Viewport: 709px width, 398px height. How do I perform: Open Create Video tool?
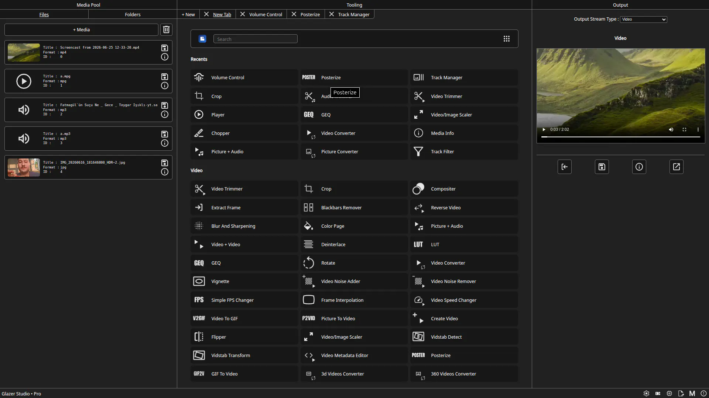click(464, 318)
